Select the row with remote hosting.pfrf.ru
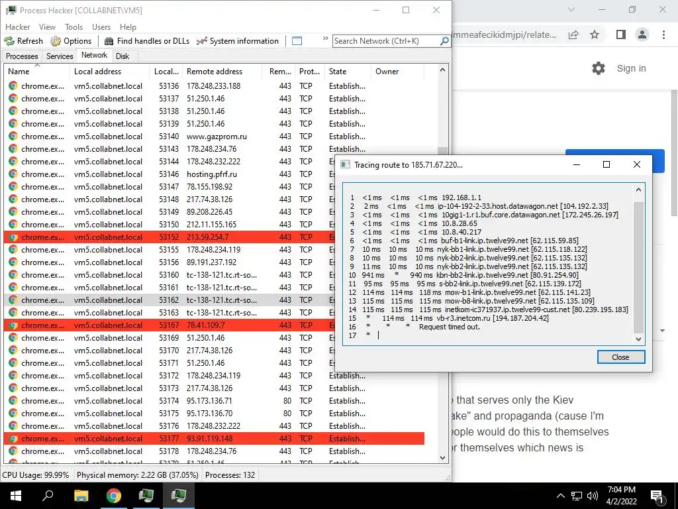678x509 pixels. pos(169,174)
